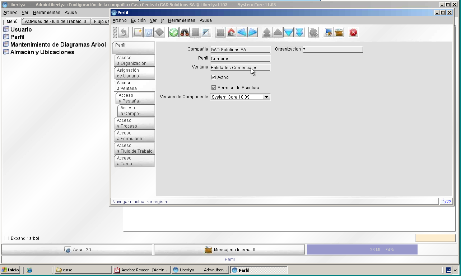Switch to the Menú tab in main window
This screenshot has width=461, height=276.
pyautogui.click(x=12, y=22)
